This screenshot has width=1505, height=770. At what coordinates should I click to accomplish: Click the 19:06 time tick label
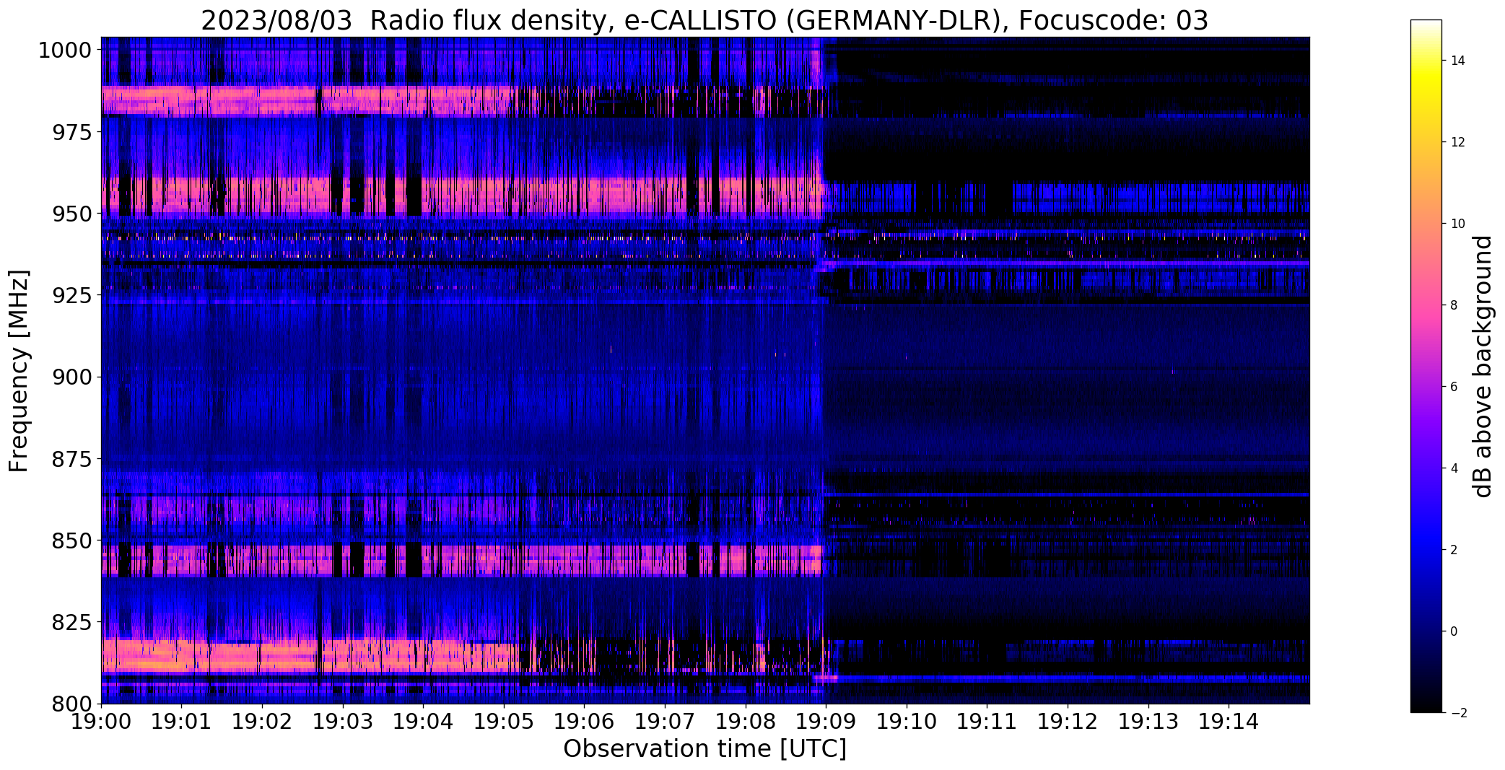click(x=585, y=722)
